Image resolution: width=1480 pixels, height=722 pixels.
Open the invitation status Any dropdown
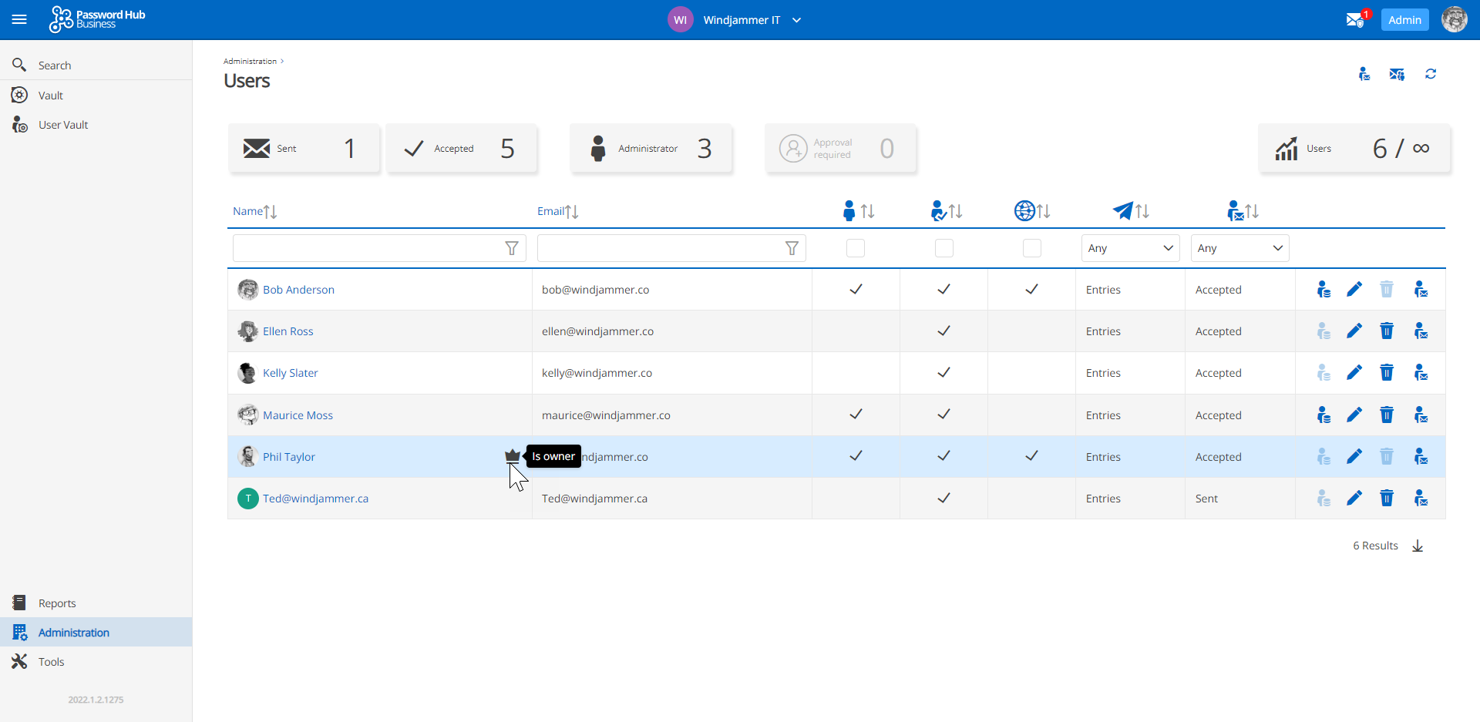pos(1239,248)
